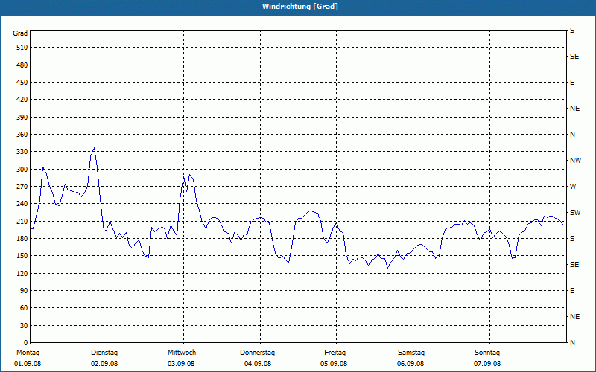Image resolution: width=596 pixels, height=372 pixels.
Task: Click the NW compass label on right axis
Action: [x=575, y=161]
